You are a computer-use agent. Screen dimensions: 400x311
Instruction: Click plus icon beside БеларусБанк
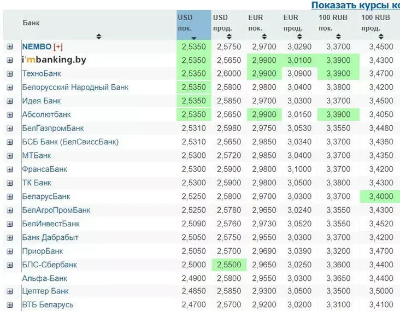[x=10, y=197]
